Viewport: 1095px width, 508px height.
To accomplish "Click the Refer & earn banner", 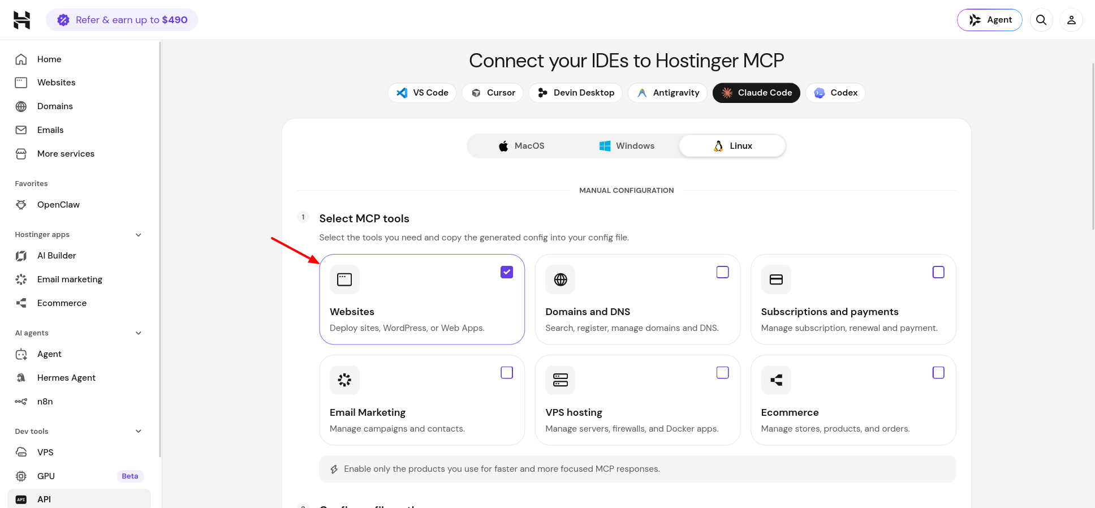I will (x=122, y=20).
